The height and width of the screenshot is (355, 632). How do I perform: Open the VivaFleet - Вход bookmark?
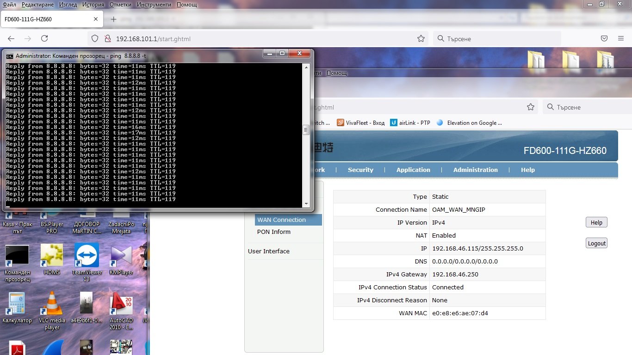[360, 122]
